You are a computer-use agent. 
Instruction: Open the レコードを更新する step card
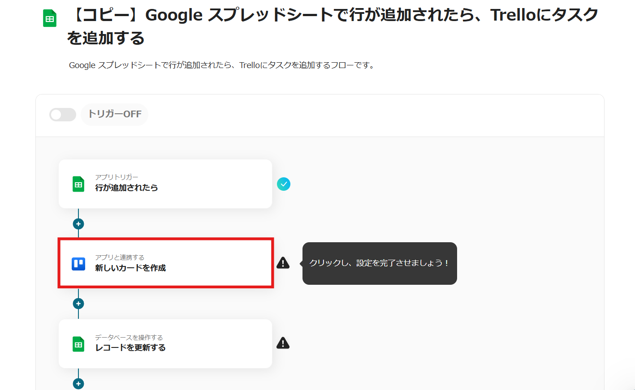(x=165, y=343)
